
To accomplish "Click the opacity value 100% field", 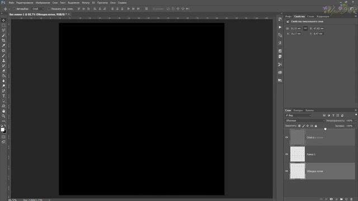I will tap(350, 121).
